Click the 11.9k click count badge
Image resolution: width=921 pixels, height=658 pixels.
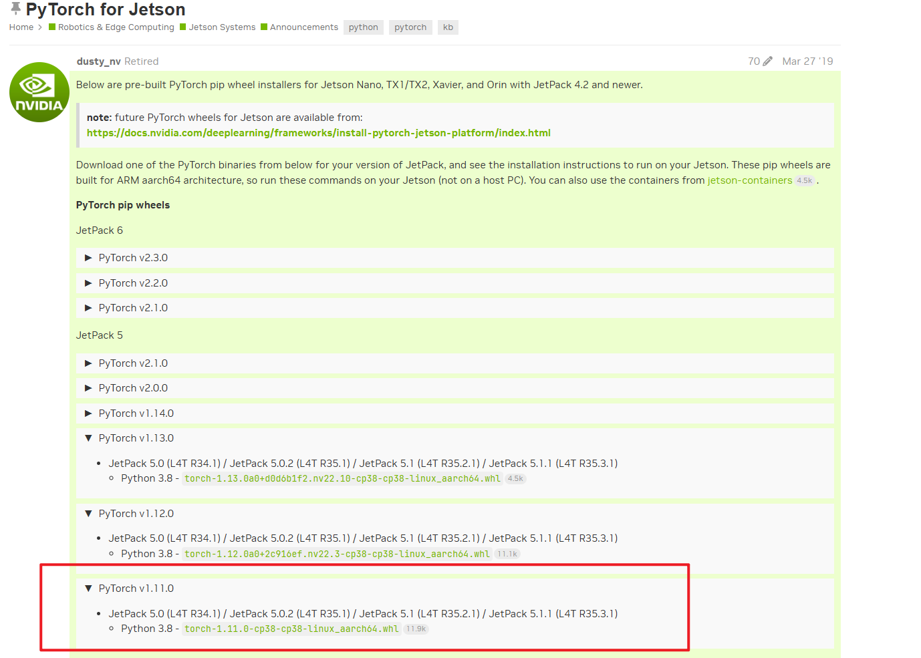click(416, 629)
